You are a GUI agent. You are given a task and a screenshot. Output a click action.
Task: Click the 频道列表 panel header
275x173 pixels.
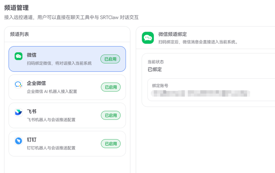(x=20, y=34)
